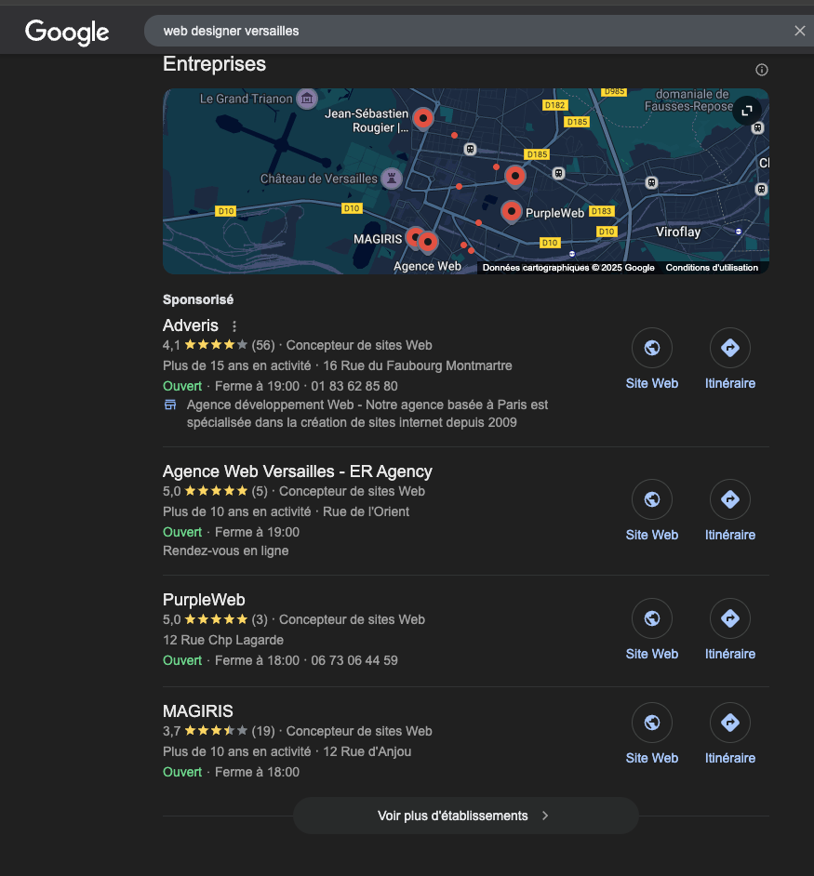Click the storefront icon beside Adveris description
The height and width of the screenshot is (876, 814).
tap(170, 405)
